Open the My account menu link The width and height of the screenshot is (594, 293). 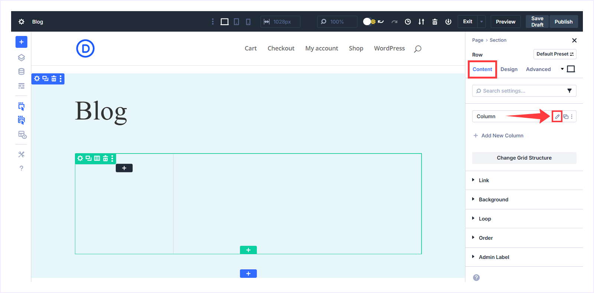[x=322, y=48]
